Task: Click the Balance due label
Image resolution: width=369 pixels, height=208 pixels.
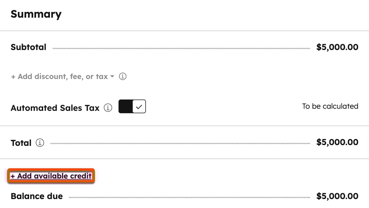Action: pos(36,196)
